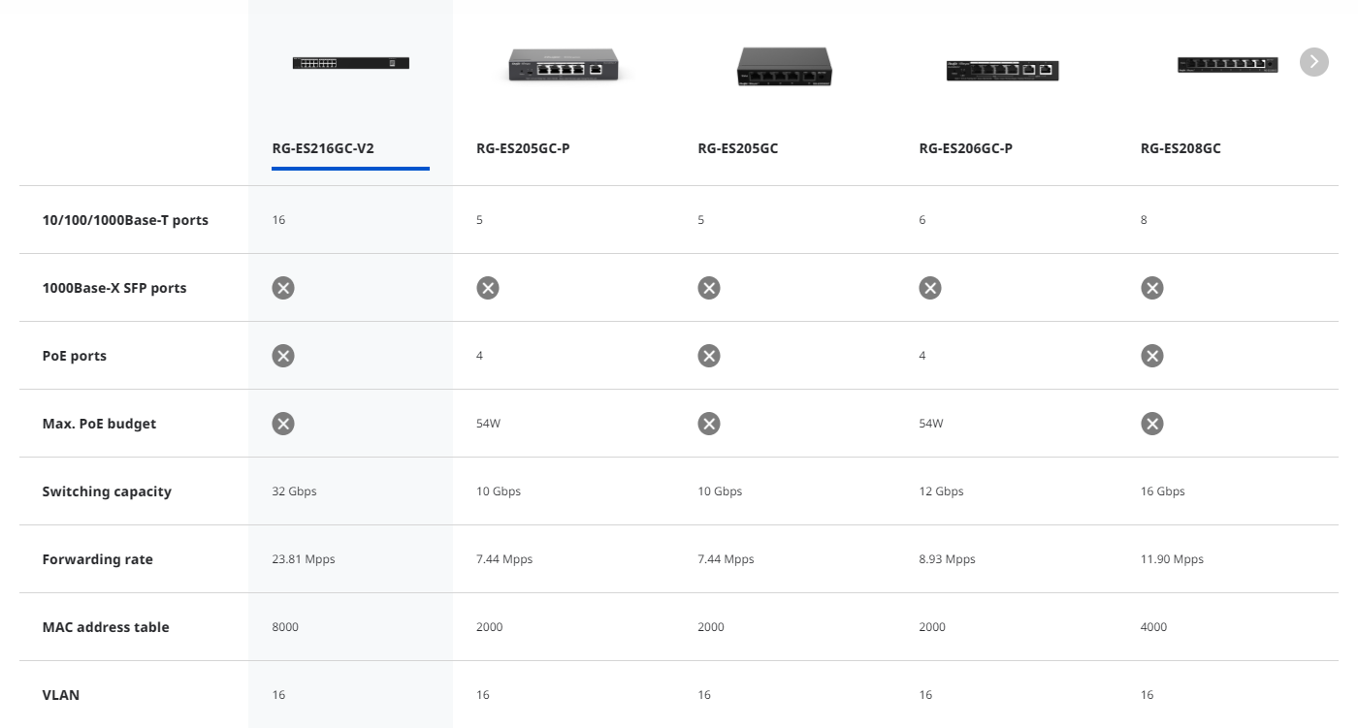Click the Max. PoE budget row label
The width and height of the screenshot is (1358, 728).
(99, 424)
